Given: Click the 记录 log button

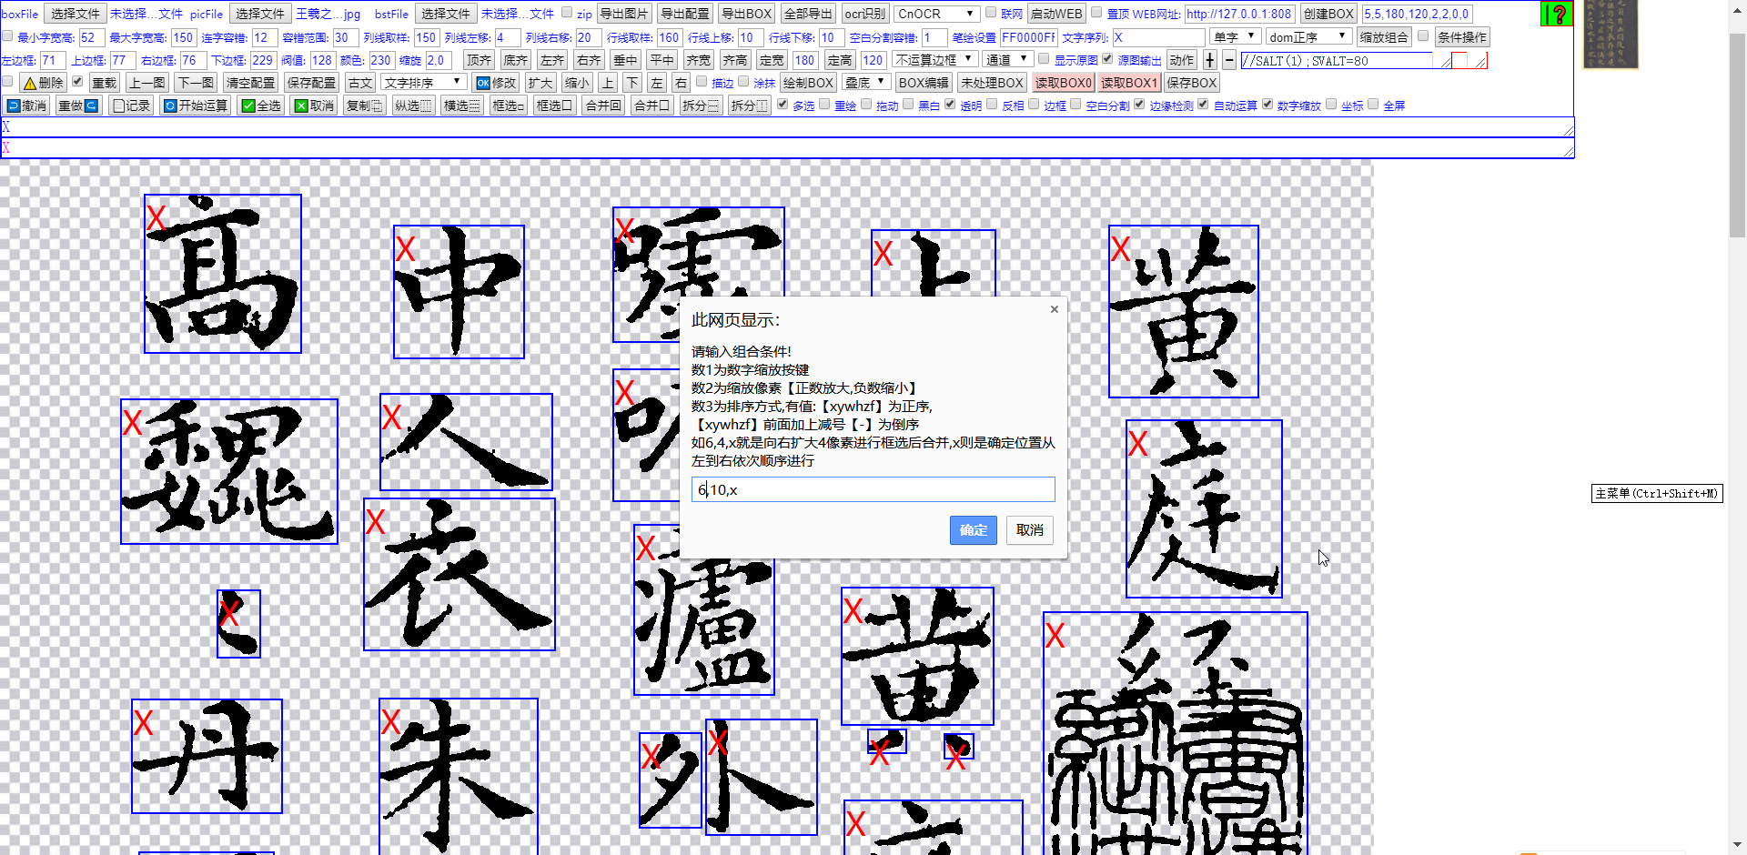Looking at the screenshot, I should [131, 106].
